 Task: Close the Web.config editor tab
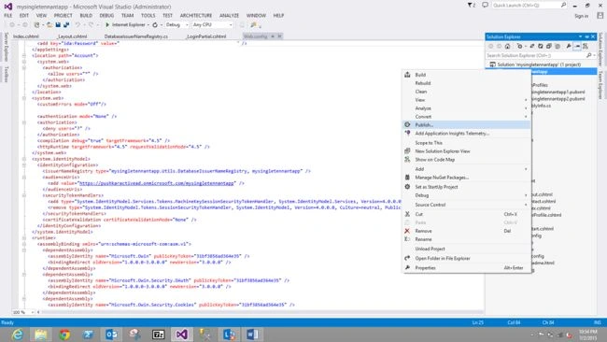[279, 36]
